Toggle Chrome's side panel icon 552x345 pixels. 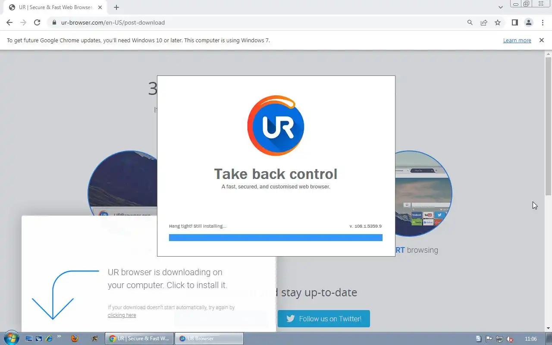click(x=514, y=22)
